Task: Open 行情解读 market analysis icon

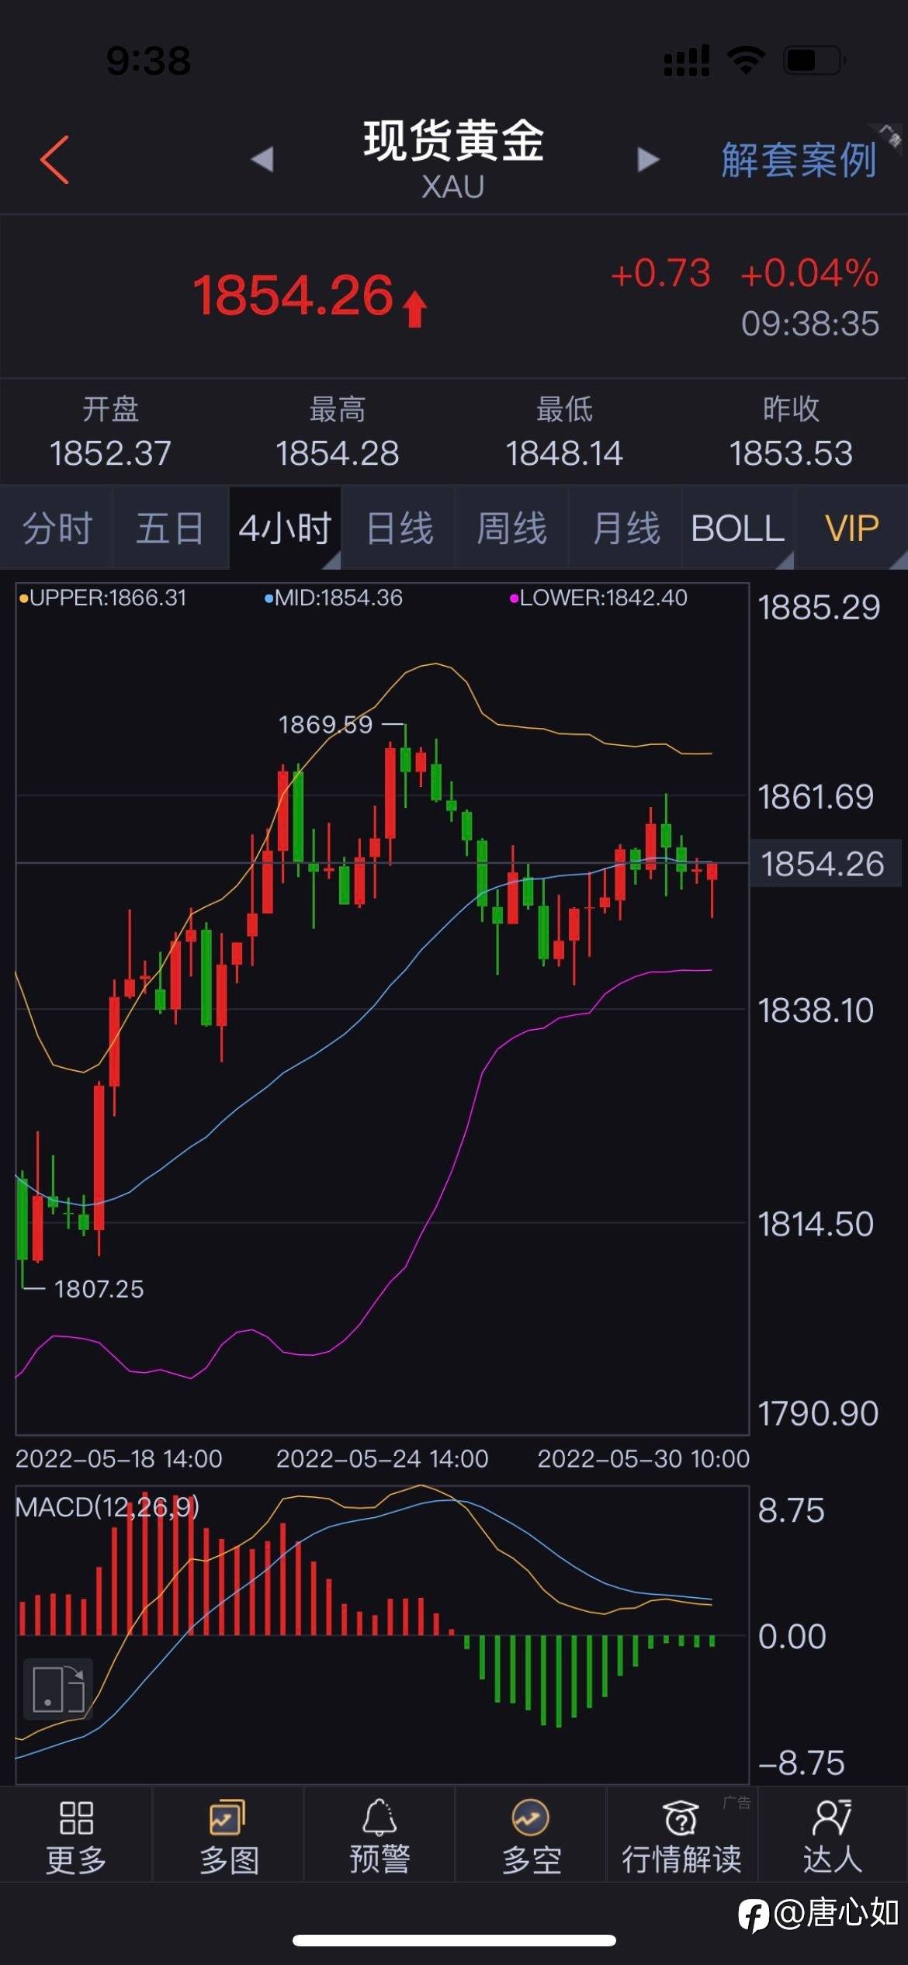Action: [x=681, y=1835]
